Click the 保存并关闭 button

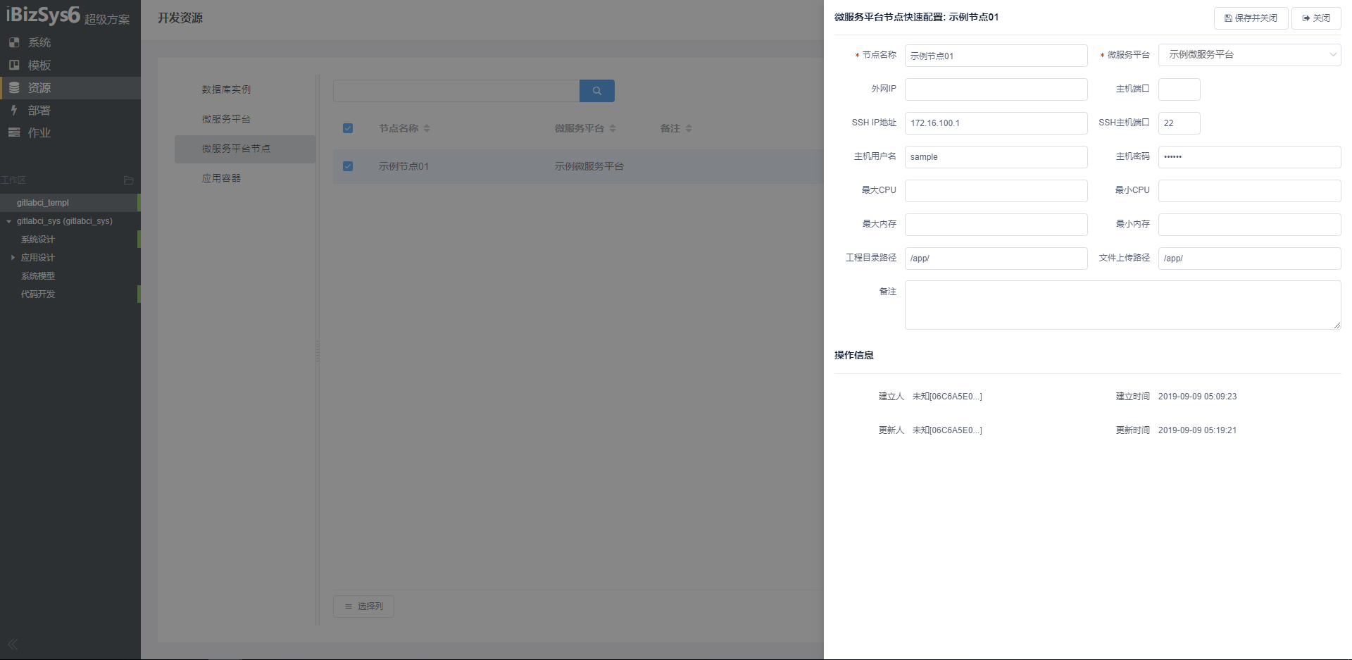pyautogui.click(x=1251, y=18)
